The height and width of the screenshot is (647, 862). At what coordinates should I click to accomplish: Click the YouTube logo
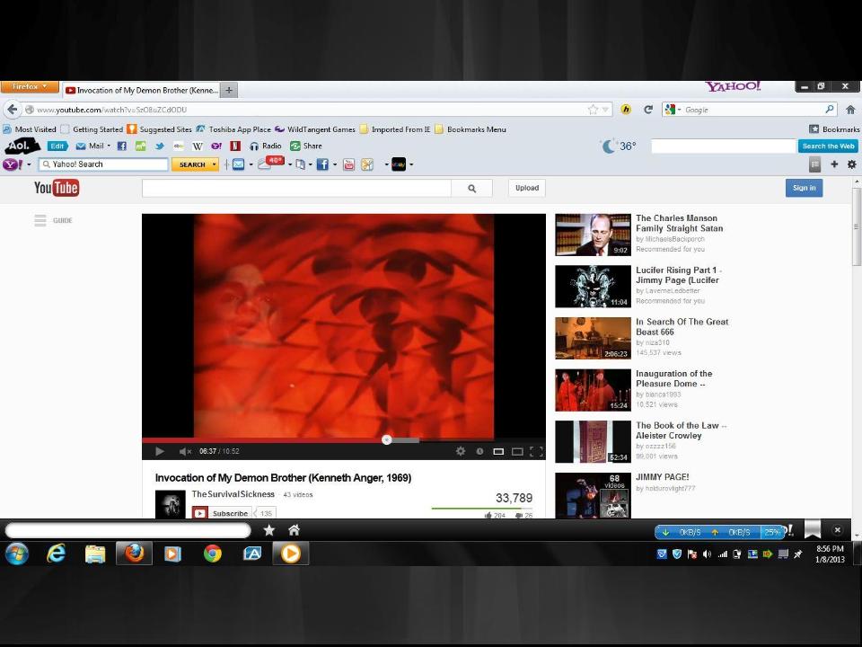57,188
